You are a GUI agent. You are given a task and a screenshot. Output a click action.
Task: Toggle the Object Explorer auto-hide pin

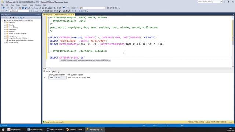[x=38, y=15]
